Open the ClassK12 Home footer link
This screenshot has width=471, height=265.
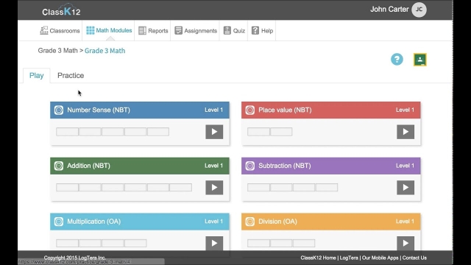point(318,258)
